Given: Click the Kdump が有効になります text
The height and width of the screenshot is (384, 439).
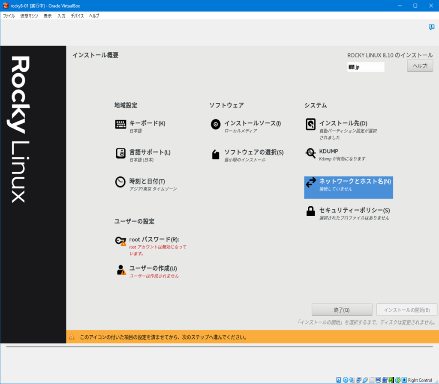Looking at the screenshot, I should point(342,159).
